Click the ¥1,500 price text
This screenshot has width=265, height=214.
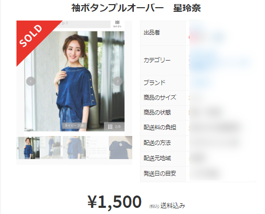click(114, 202)
